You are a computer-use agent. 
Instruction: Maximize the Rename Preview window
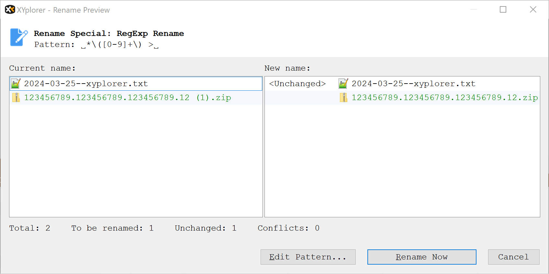click(x=503, y=10)
